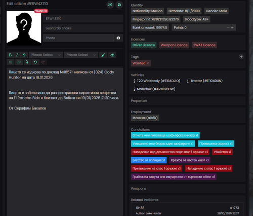Click the unlink citizen icon
This screenshot has width=253, height=216.
(110, 5)
